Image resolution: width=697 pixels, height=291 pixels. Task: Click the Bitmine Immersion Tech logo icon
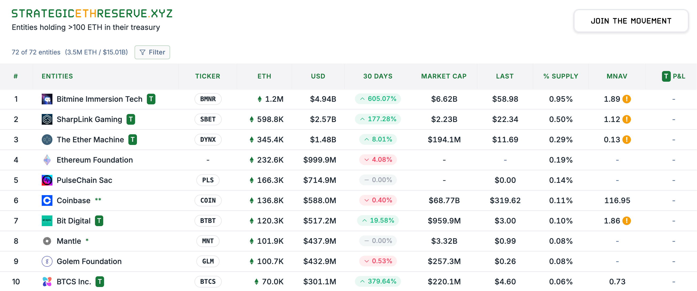pos(47,99)
